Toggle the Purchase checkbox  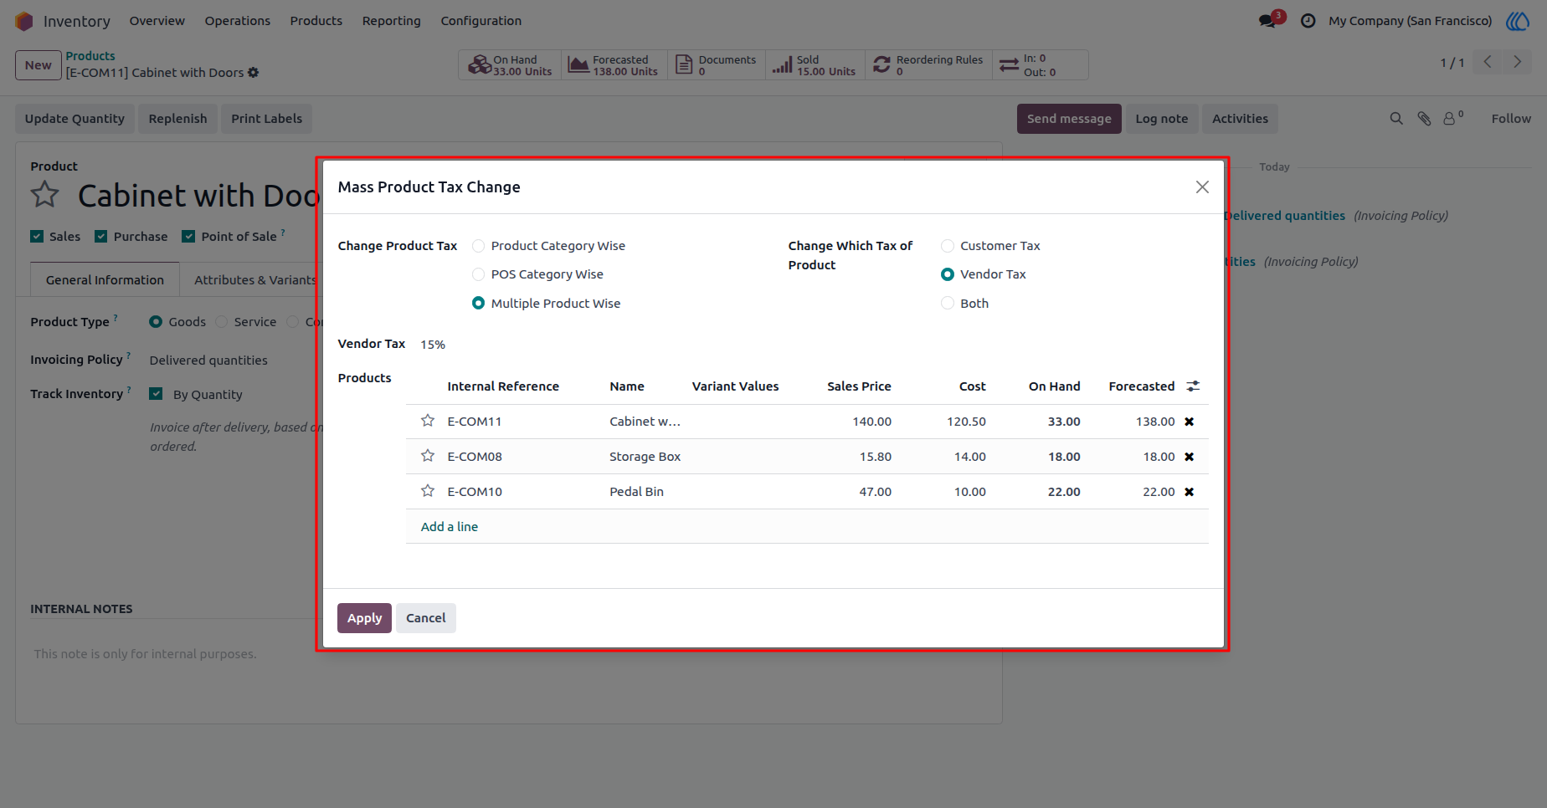pos(101,237)
